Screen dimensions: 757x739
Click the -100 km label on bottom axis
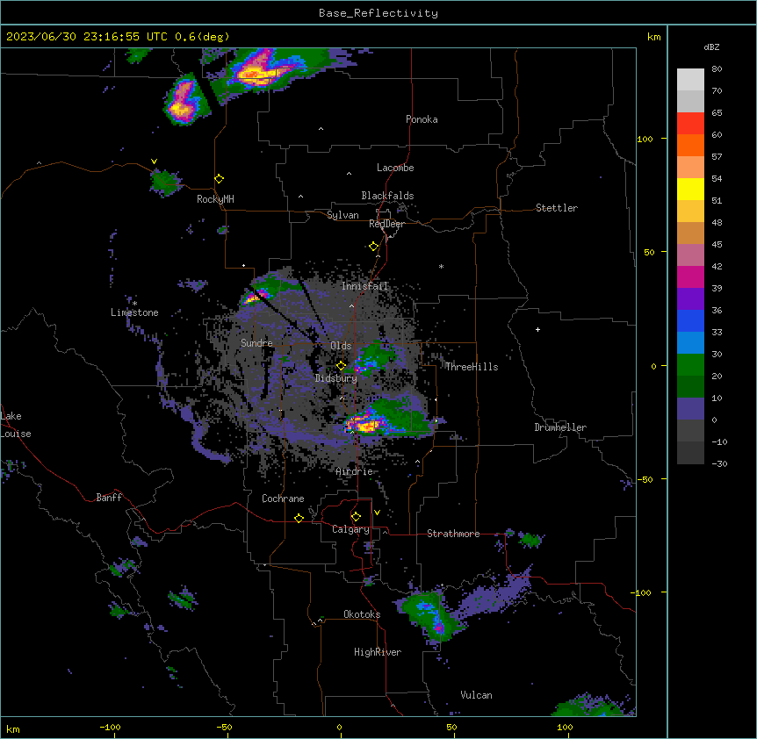coord(110,728)
